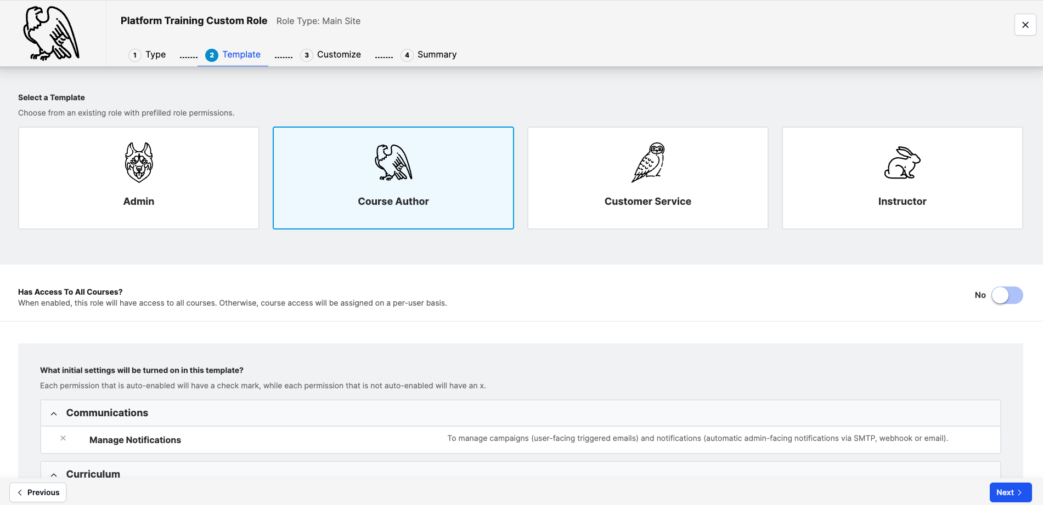Click the step 1 number circle
Image resolution: width=1043 pixels, height=505 pixels.
point(135,55)
